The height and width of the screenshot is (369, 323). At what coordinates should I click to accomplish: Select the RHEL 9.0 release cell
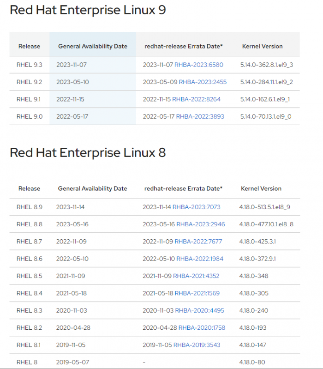coord(30,116)
